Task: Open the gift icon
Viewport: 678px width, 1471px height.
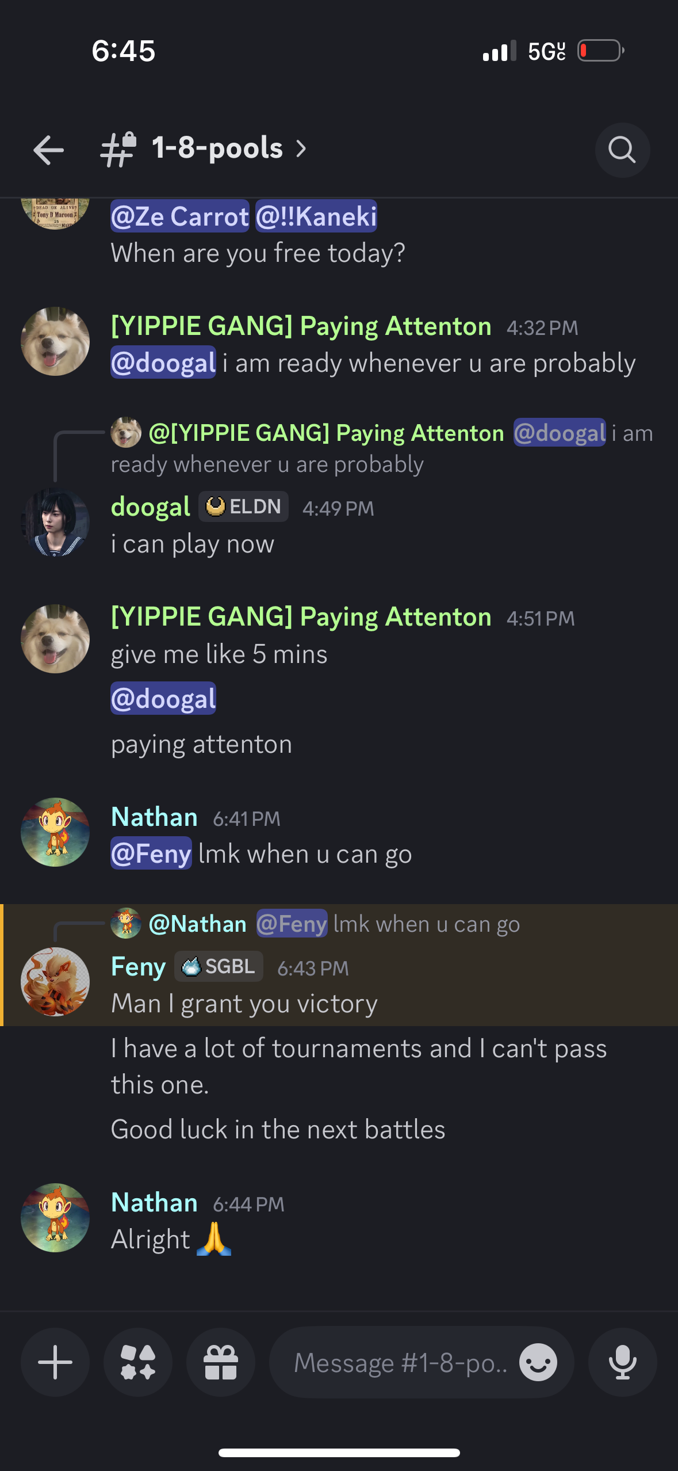Action: click(x=221, y=1362)
